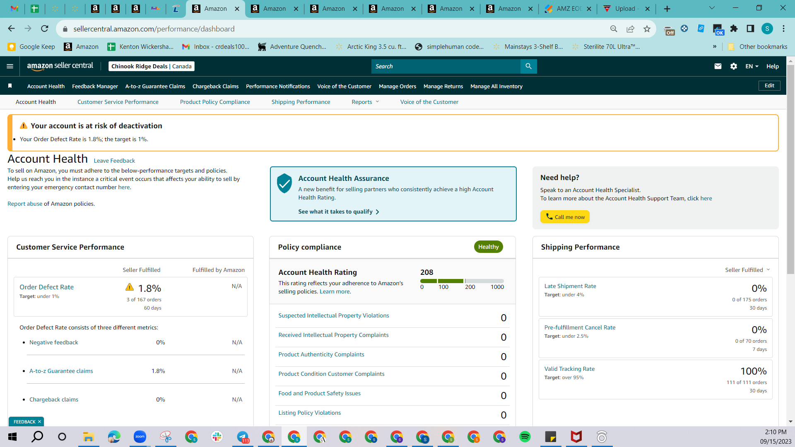This screenshot has width=795, height=447.
Task: Open the A-to-z Guarantee claims metric link
Action: click(x=61, y=371)
